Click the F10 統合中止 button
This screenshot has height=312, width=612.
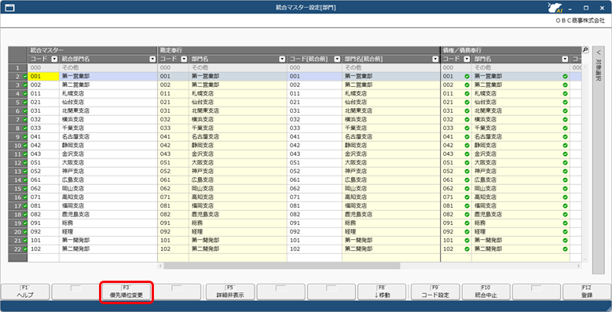[x=486, y=292]
